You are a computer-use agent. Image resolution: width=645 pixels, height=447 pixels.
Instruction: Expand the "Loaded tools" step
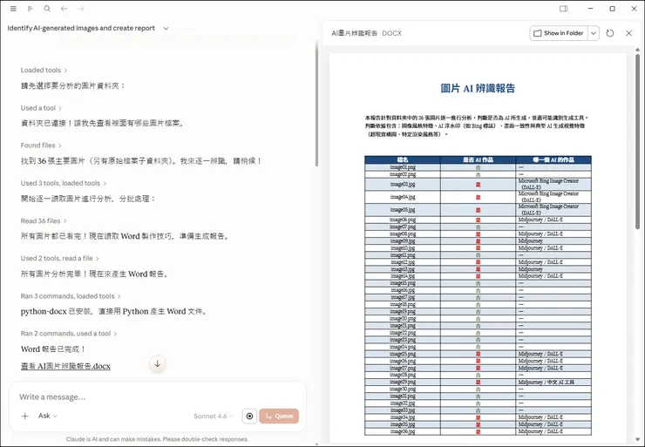point(44,71)
